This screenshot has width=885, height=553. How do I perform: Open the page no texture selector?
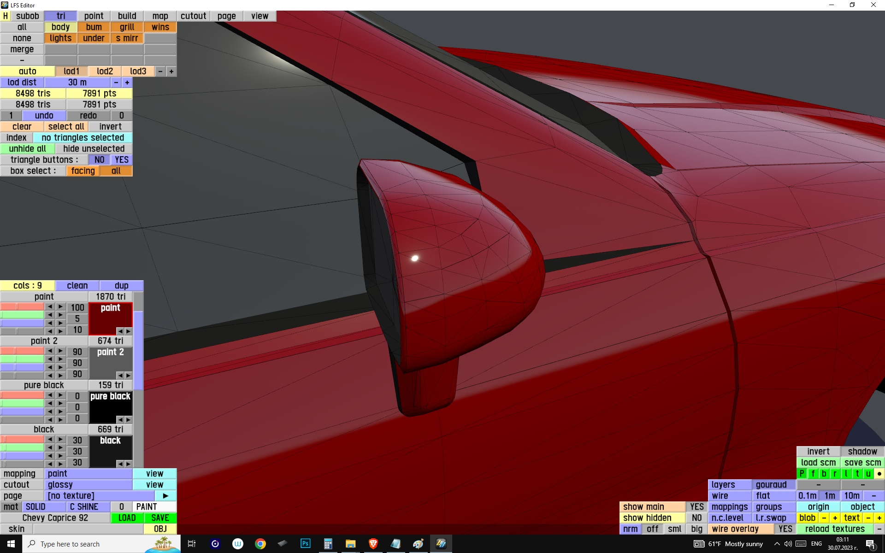[x=99, y=496]
